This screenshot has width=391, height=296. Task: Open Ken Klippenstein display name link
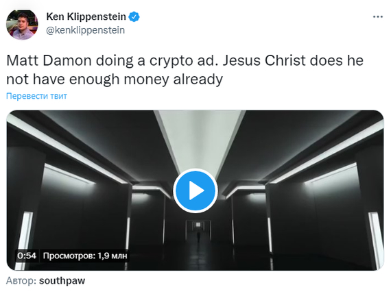click(x=86, y=16)
